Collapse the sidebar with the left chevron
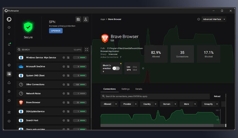This screenshot has height=138, width=238. (9, 34)
